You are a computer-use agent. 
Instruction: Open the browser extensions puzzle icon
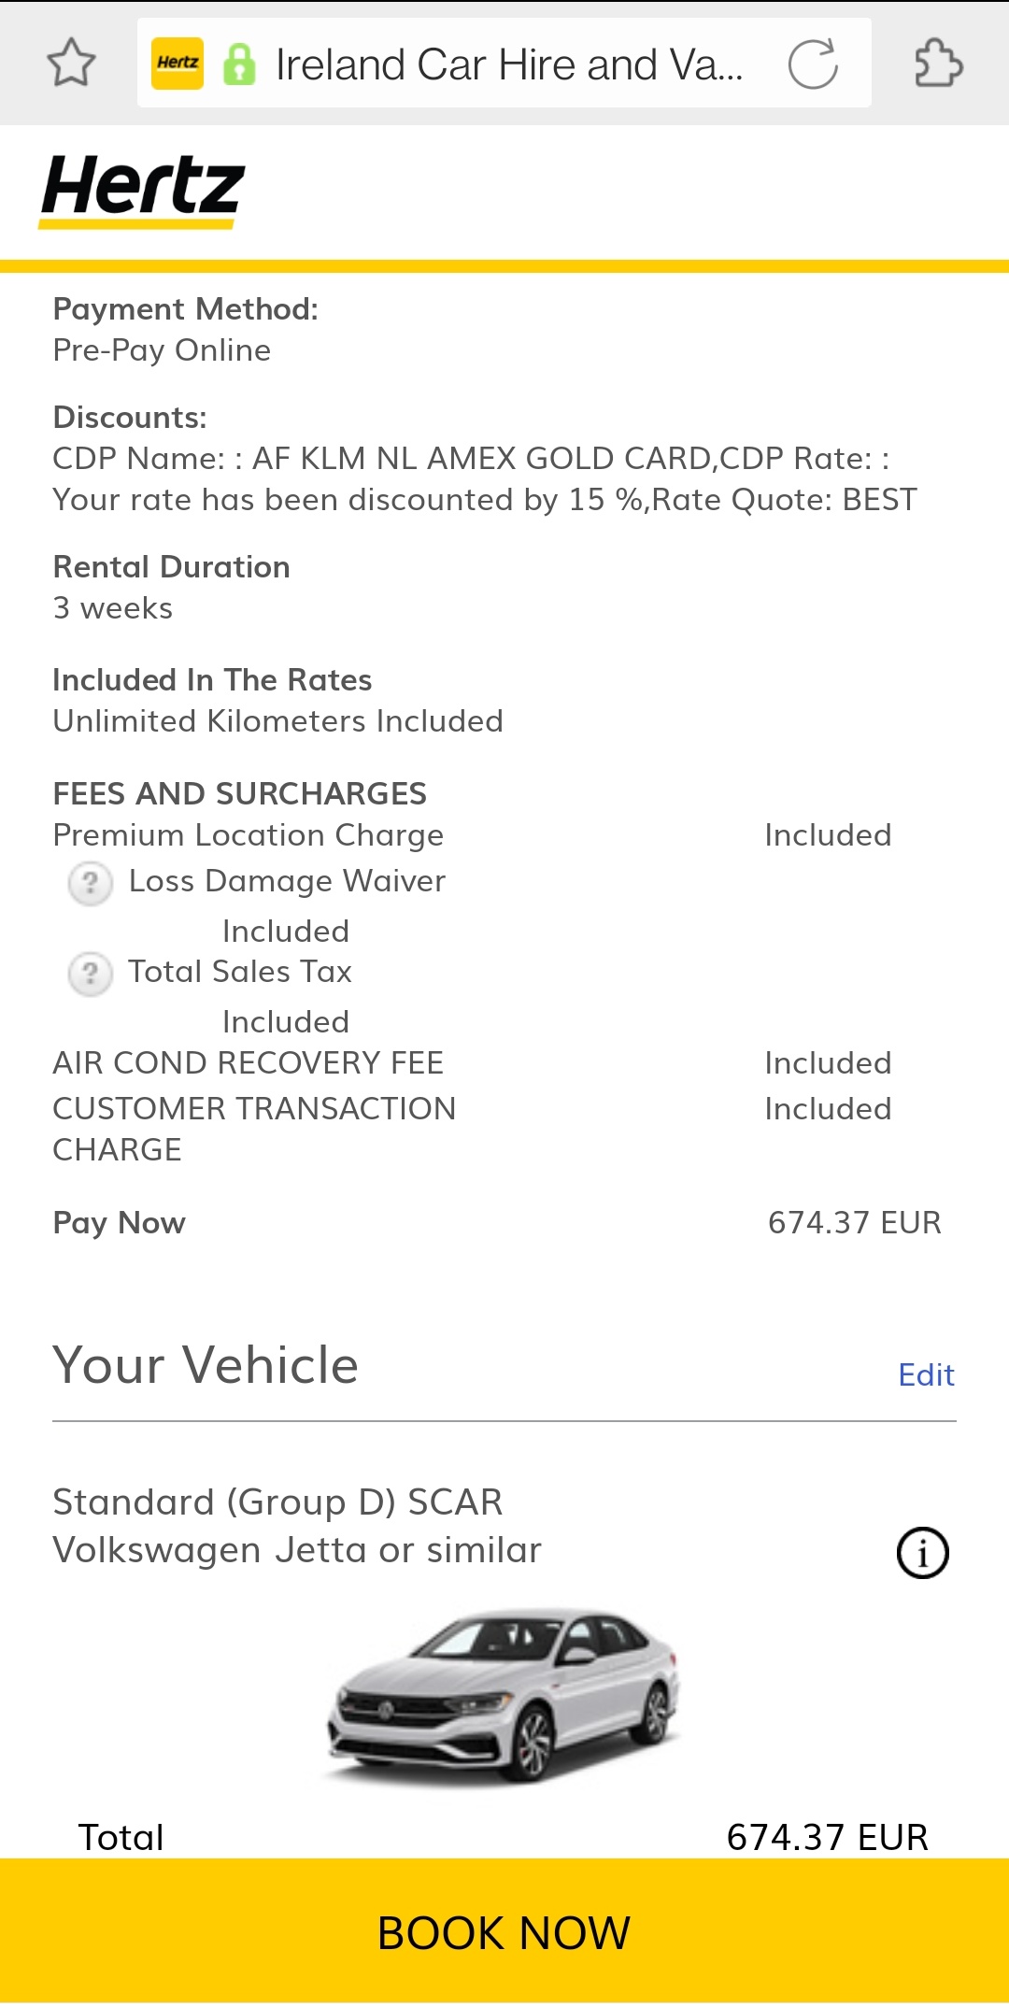tap(938, 64)
